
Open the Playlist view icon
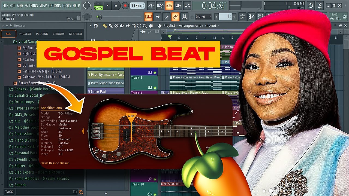(242, 17)
